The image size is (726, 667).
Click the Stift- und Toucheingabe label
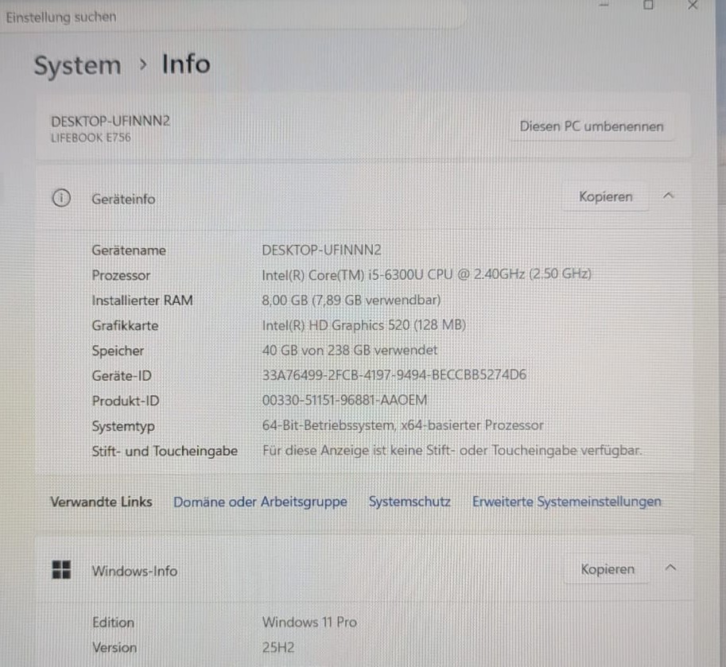pos(165,452)
